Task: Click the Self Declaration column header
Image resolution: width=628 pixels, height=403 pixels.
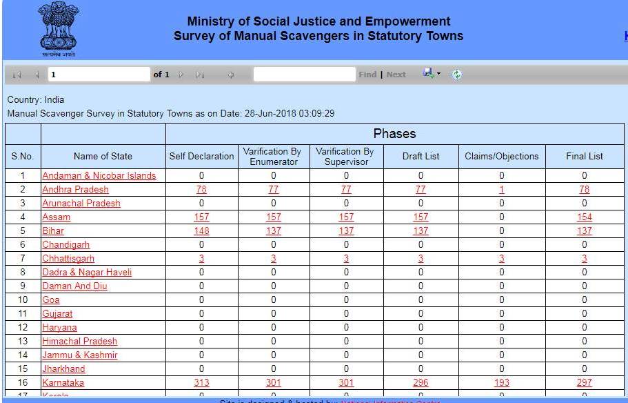Action: (x=201, y=157)
